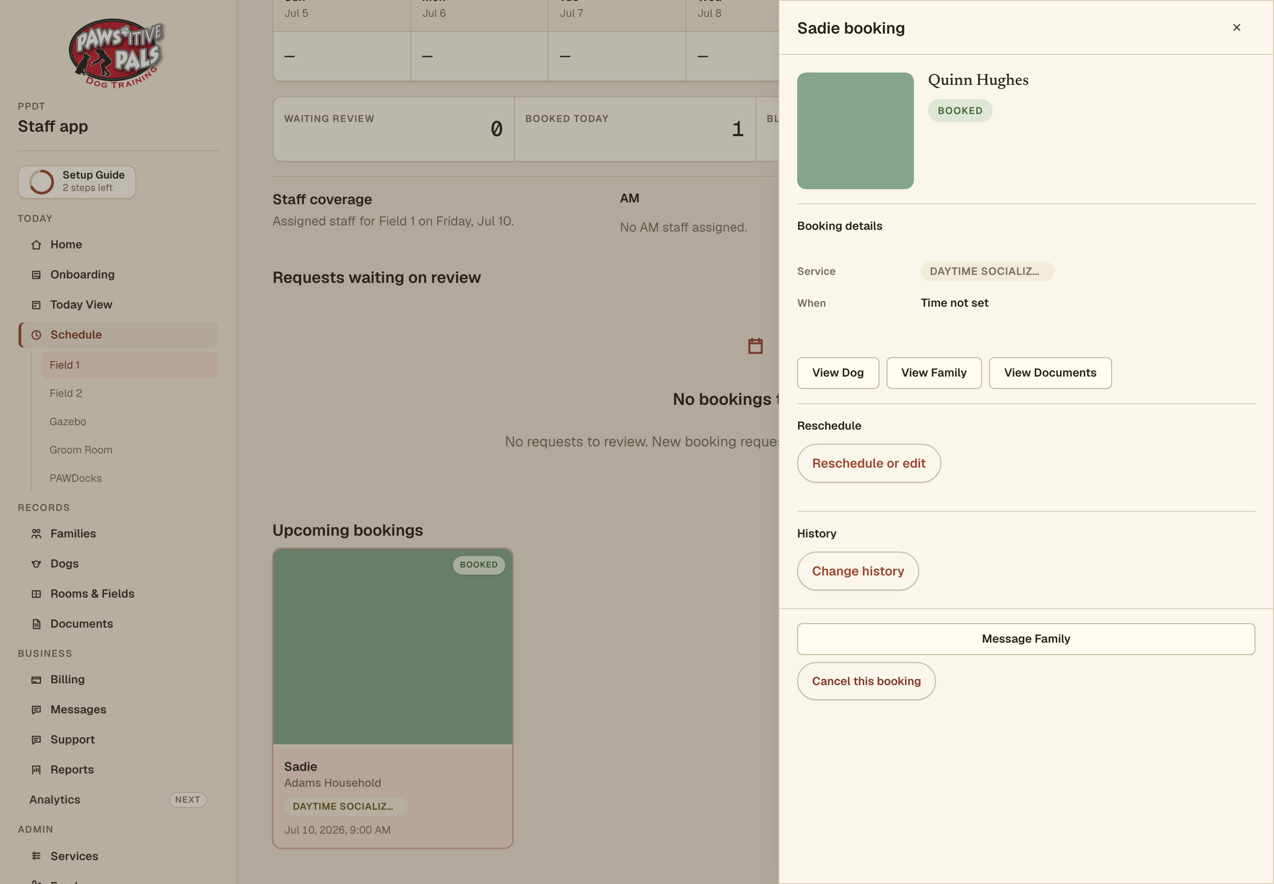This screenshot has width=1274, height=884.
Task: Open Messages
Action: tap(118, 709)
